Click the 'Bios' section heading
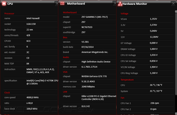The width and height of the screenshot is (177, 115). click(x=65, y=37)
